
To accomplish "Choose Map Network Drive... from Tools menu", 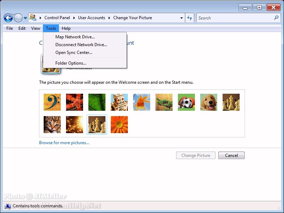I will [x=85, y=37].
